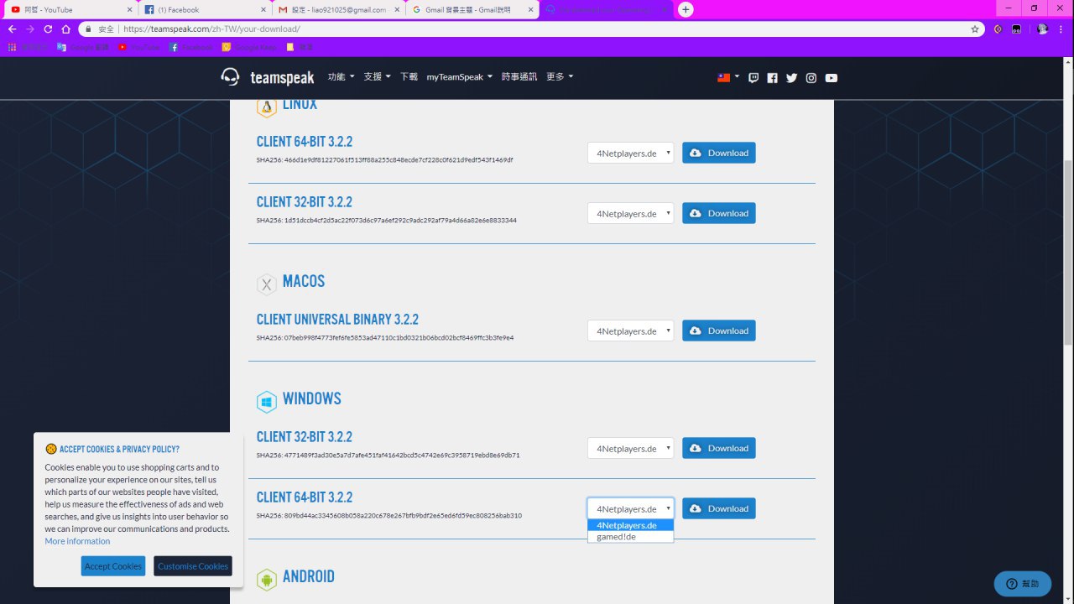Open the TeamSpeak Twitter icon link

791,78
